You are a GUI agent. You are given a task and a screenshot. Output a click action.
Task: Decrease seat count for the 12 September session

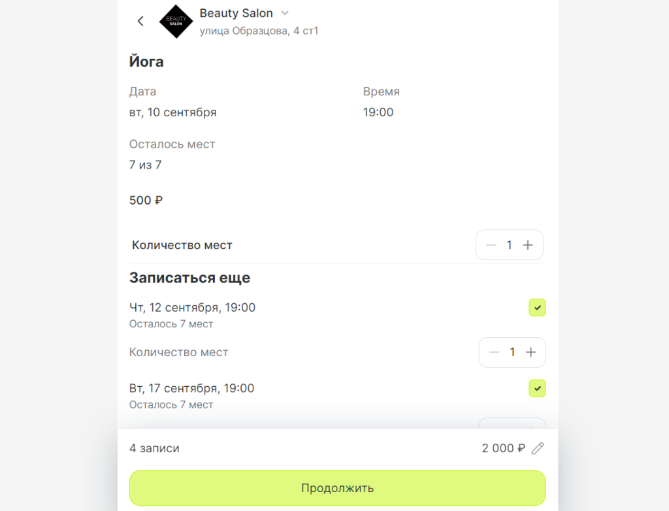(494, 352)
